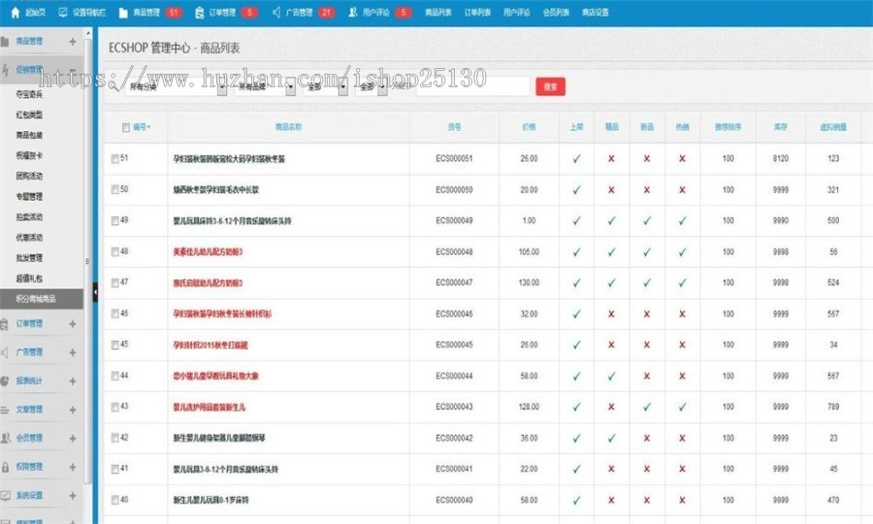Open 会员列表 in the top navigation
Viewport: 873px width, 524px height.
pyautogui.click(x=556, y=13)
